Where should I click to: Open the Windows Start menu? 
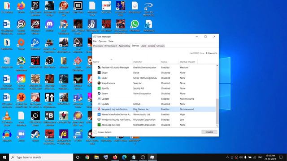click(x=4, y=157)
